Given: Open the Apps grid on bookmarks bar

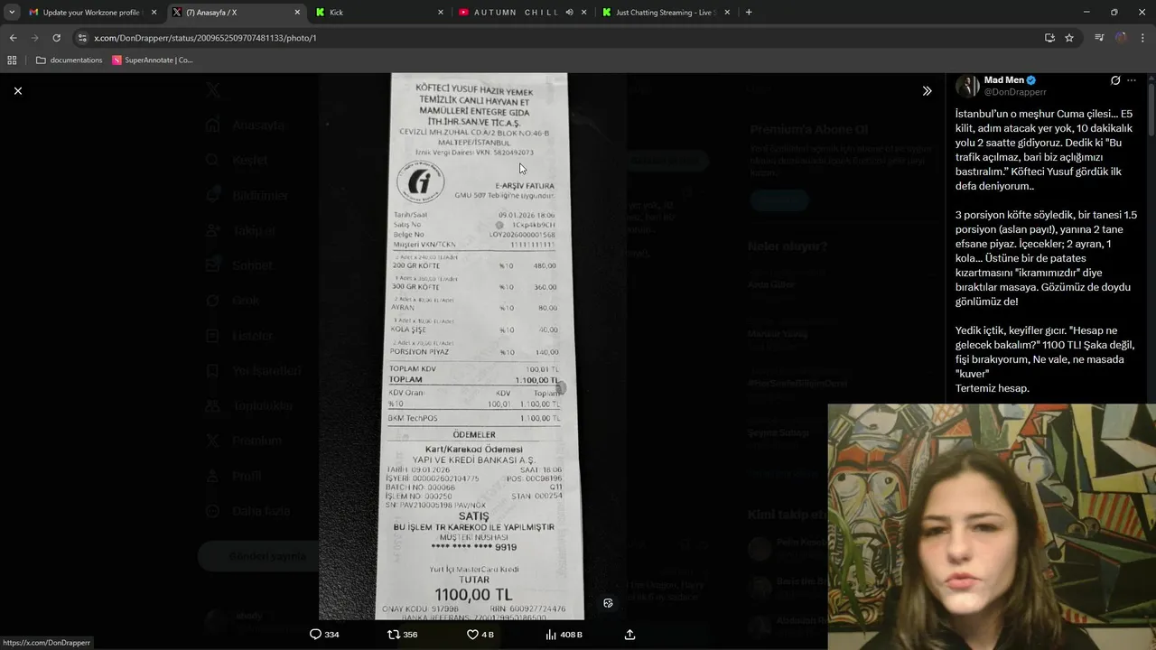Looking at the screenshot, I should pos(12,60).
